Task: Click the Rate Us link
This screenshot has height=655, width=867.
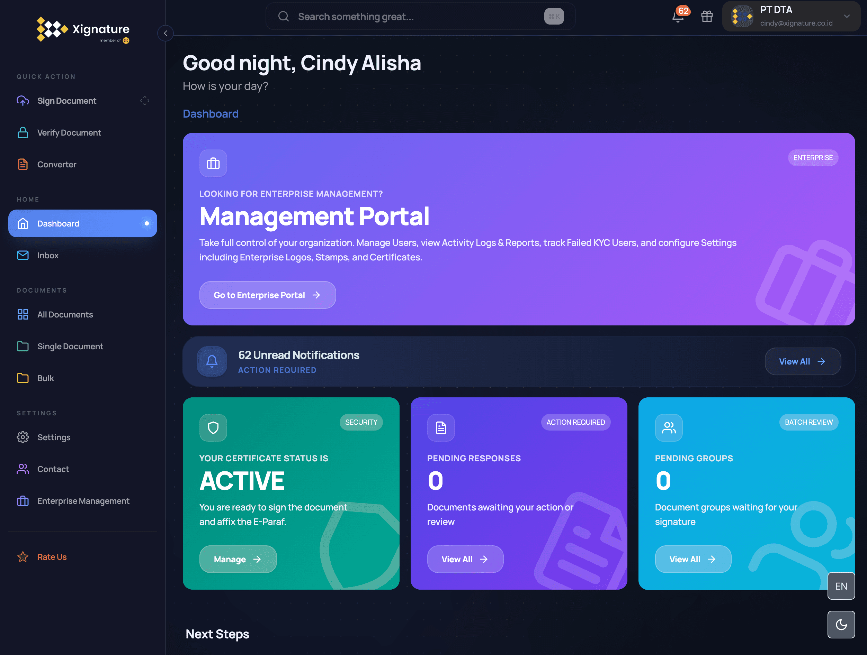Action: [83, 557]
